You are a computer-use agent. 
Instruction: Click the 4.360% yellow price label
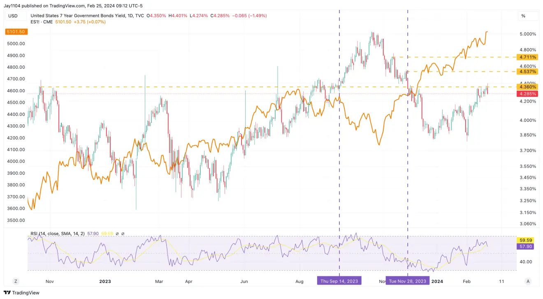527,87
